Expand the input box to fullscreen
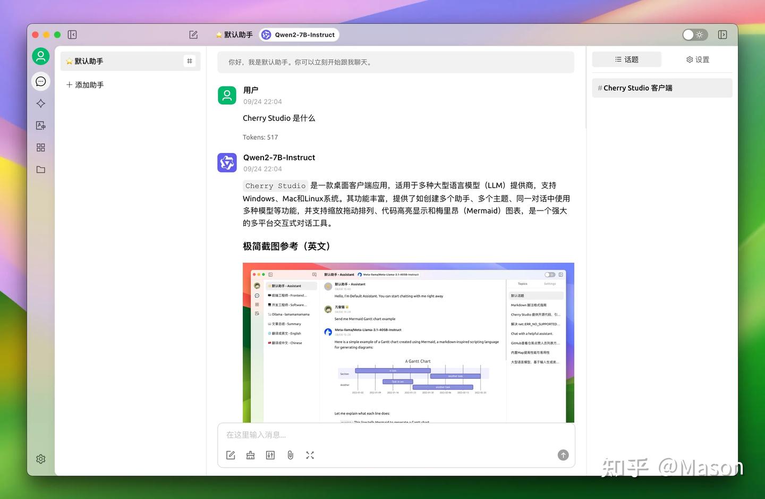The width and height of the screenshot is (765, 499). (x=310, y=455)
